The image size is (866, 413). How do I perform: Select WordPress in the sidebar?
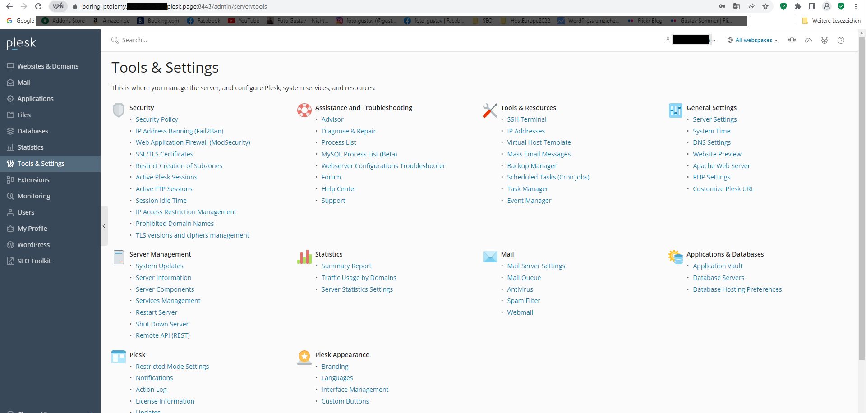coord(33,245)
